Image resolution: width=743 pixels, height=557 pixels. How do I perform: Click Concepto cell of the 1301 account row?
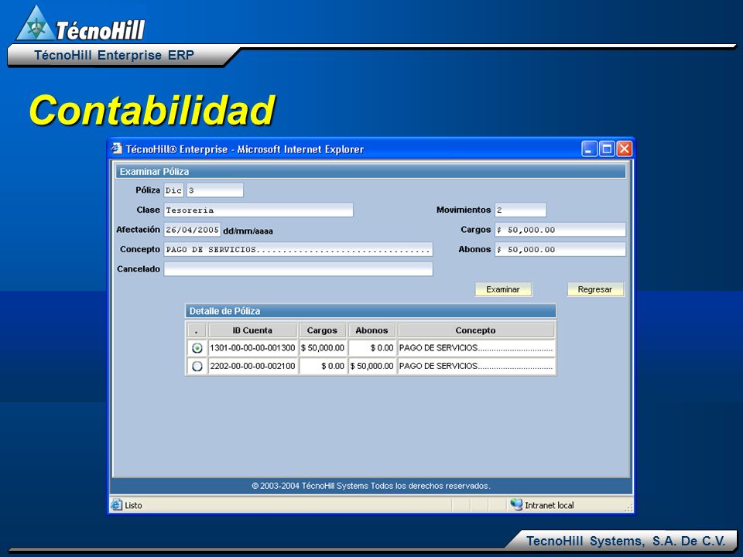[x=476, y=348]
